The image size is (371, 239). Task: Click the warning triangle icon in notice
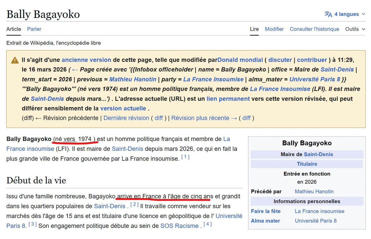coord(15,60)
